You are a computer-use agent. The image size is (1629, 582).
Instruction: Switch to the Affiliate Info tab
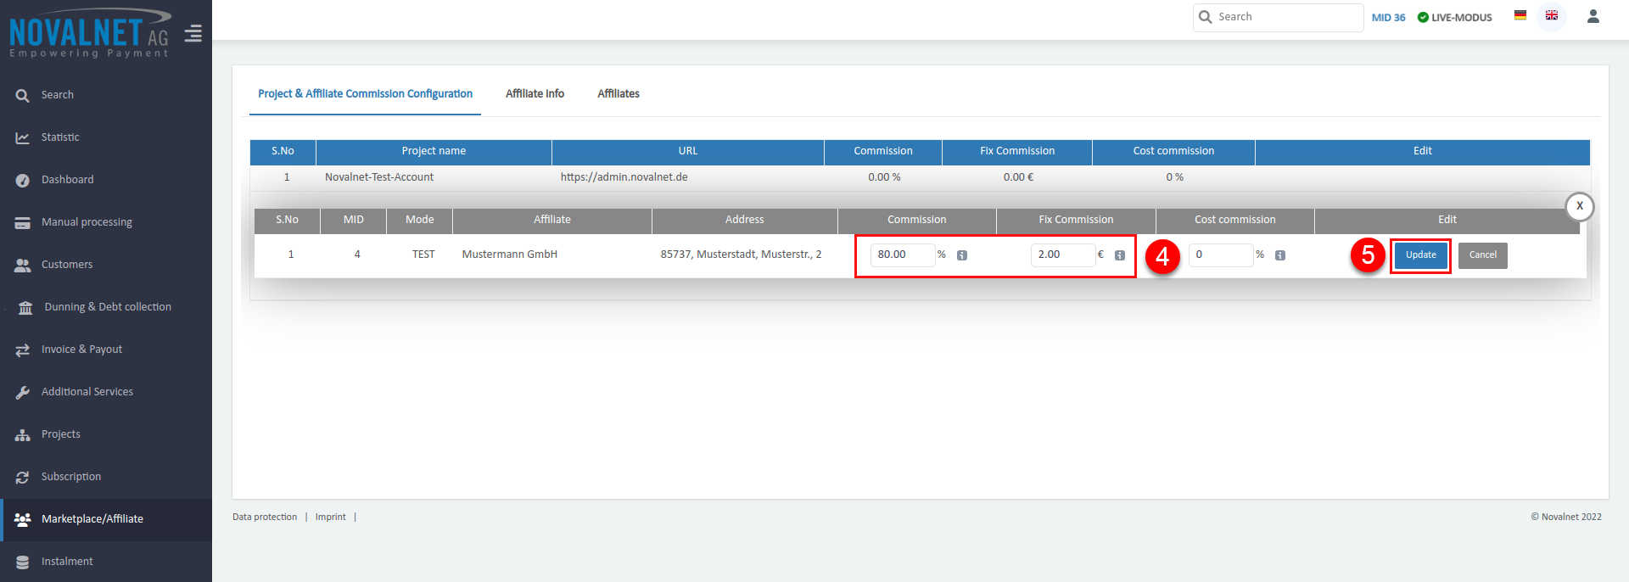[535, 94]
